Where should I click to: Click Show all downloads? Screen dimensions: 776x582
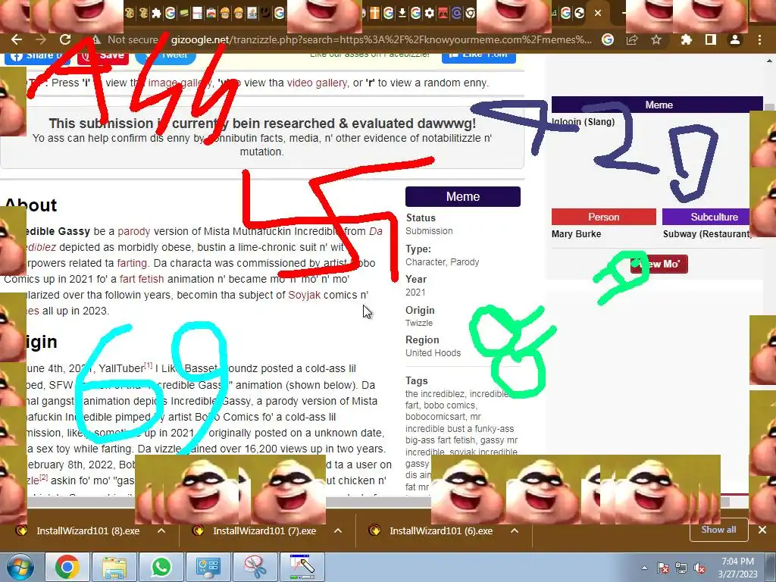pos(718,530)
